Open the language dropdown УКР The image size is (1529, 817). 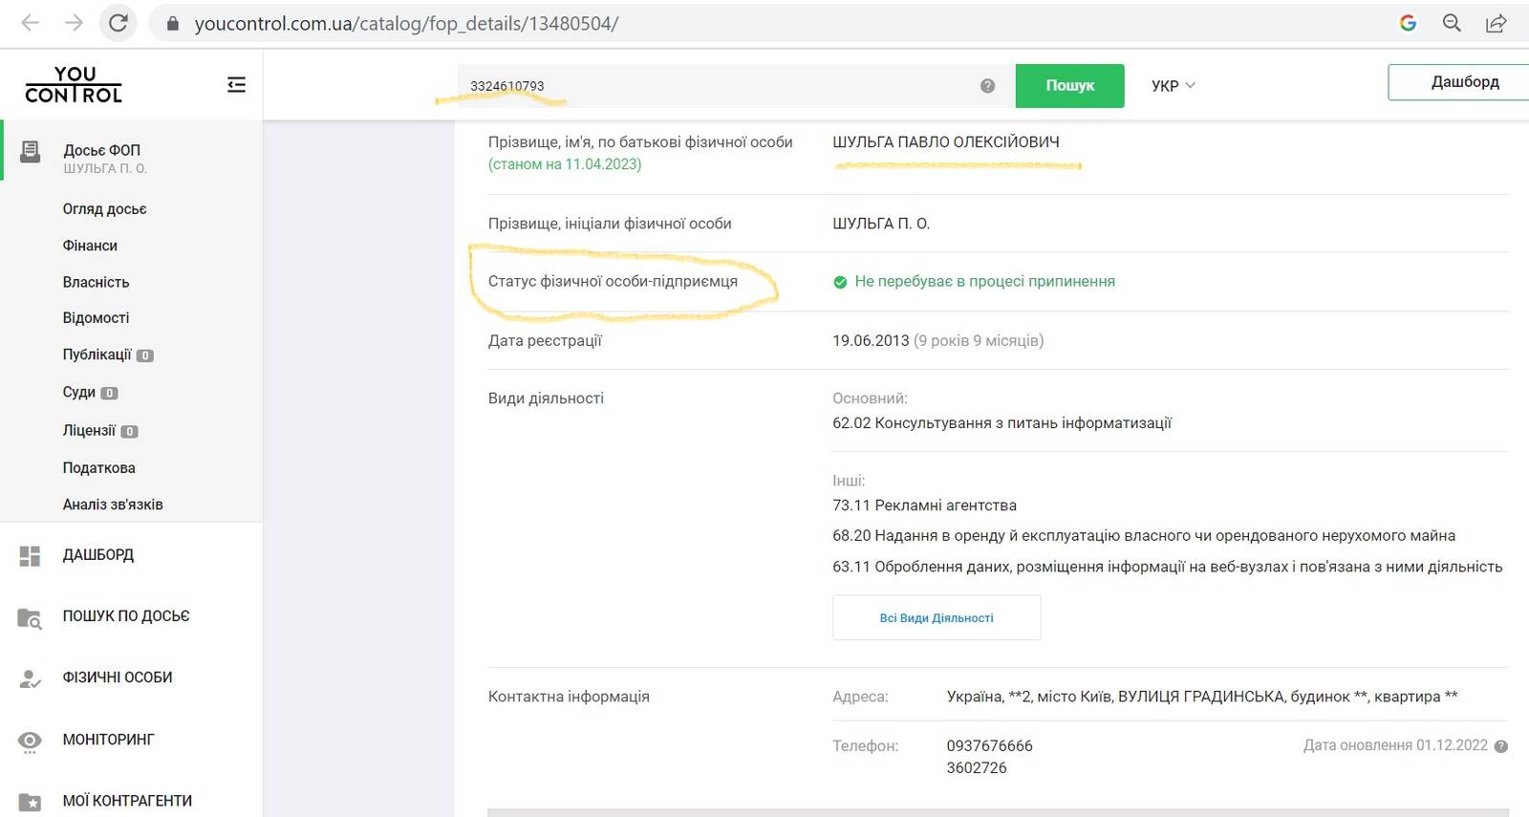coord(1173,86)
